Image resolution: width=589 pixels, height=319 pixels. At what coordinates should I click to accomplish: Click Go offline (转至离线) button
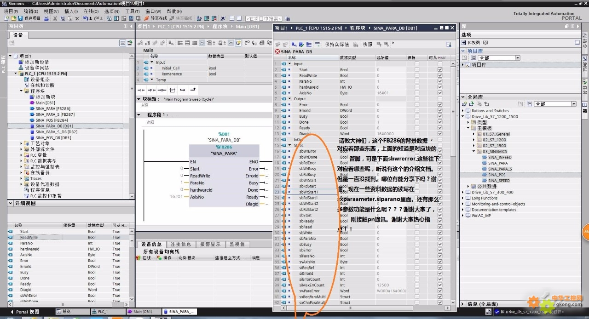[181, 18]
